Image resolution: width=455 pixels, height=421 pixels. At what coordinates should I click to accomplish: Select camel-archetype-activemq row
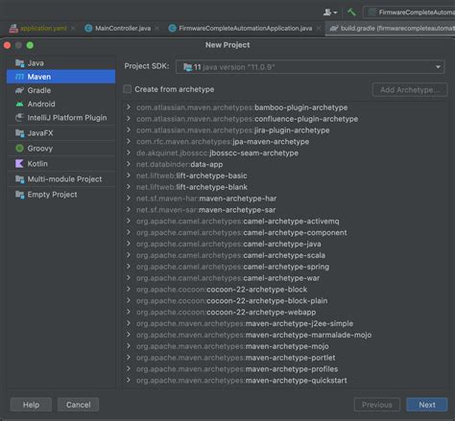[x=285, y=222]
